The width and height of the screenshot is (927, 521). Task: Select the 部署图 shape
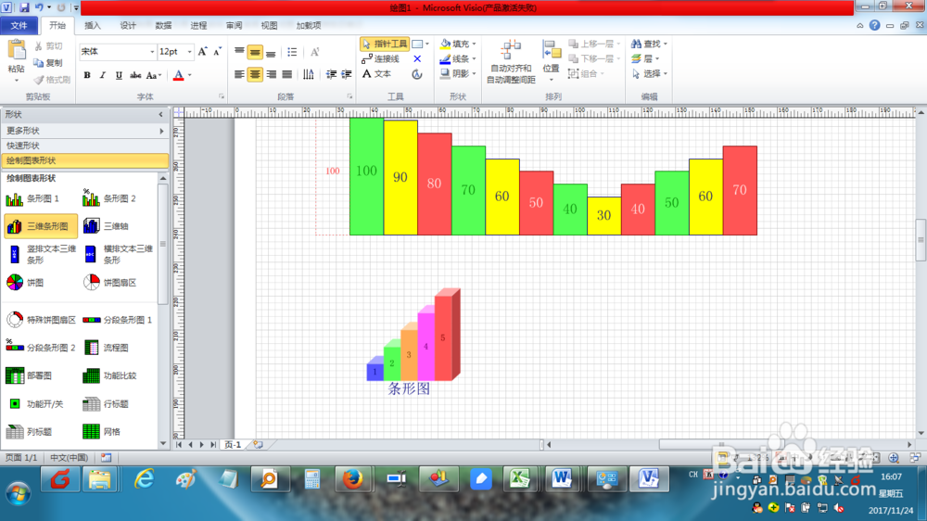click(29, 375)
